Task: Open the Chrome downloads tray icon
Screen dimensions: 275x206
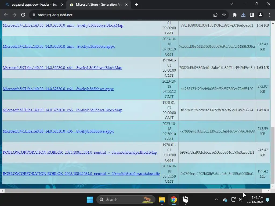Action: (x=243, y=15)
